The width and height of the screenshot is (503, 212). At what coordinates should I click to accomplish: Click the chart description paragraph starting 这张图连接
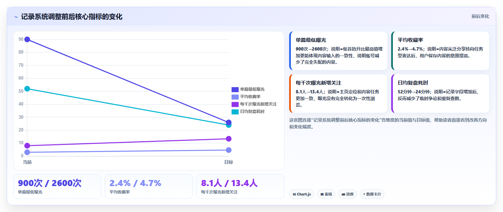click(x=388, y=123)
